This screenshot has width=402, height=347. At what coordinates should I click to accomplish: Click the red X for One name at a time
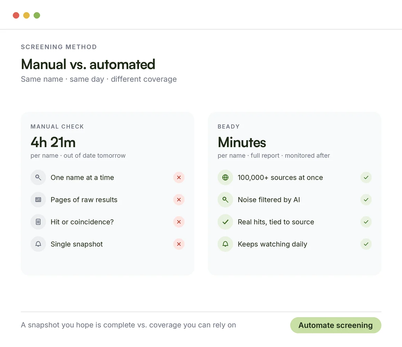tap(179, 177)
